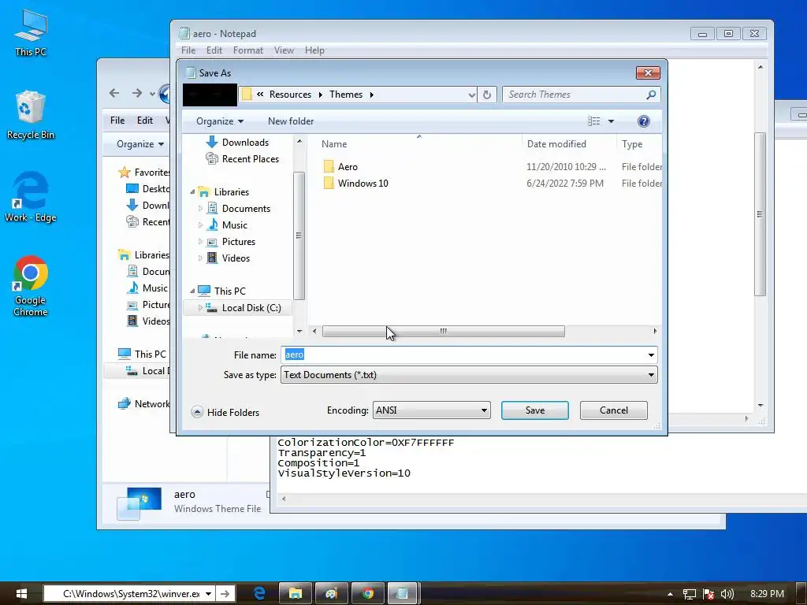The image size is (807, 605).
Task: Click the Save As help icon
Action: 643,121
